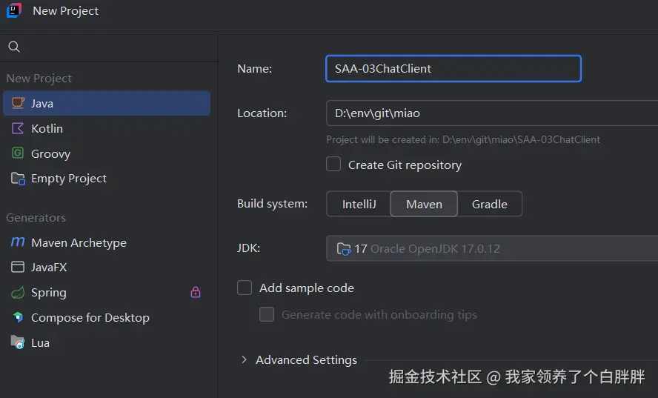Click the JavaFX generator icon

click(x=18, y=268)
